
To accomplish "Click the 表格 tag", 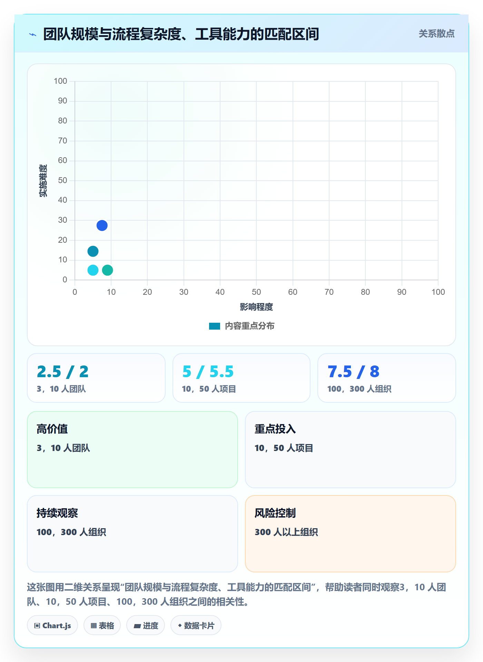I will (102, 625).
